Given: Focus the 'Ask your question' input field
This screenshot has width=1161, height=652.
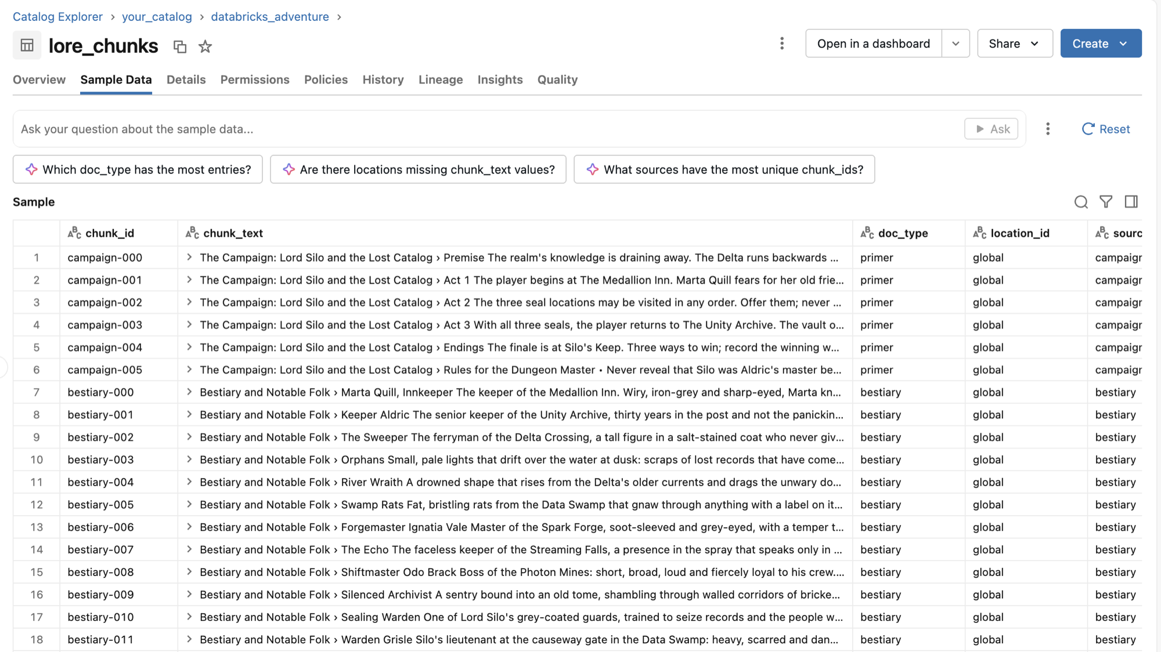Looking at the screenshot, I should [488, 129].
